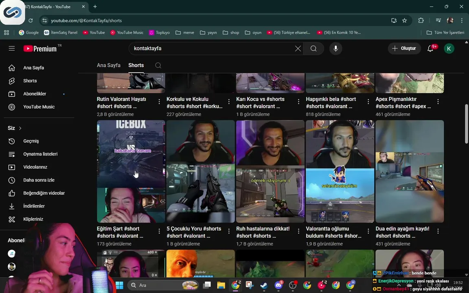Open the browser extensions puzzle icon
The image size is (469, 293).
click(x=421, y=21)
